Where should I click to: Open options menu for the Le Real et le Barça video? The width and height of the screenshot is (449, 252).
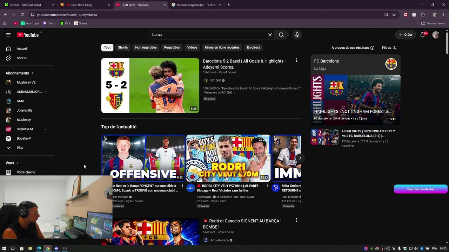(x=182, y=185)
